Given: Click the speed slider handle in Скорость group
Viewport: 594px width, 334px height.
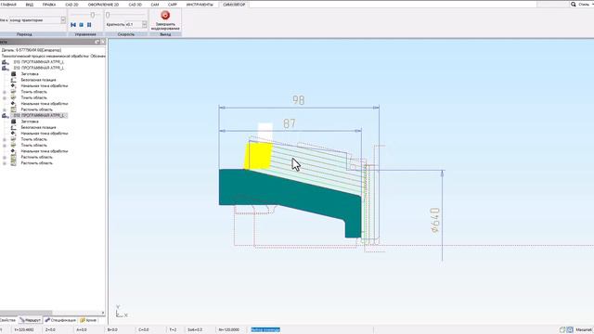Looking at the screenshot, I should (x=108, y=15).
